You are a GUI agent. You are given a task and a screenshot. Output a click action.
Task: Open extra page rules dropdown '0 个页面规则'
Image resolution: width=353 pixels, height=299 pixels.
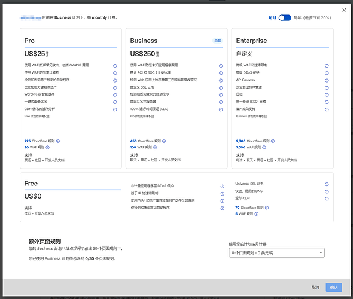click(276, 252)
